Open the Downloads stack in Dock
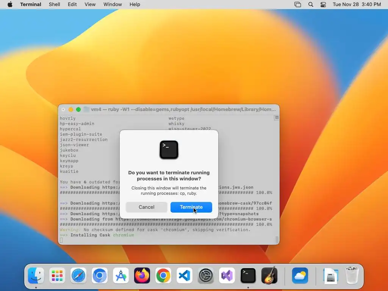388x291 pixels. 331,275
